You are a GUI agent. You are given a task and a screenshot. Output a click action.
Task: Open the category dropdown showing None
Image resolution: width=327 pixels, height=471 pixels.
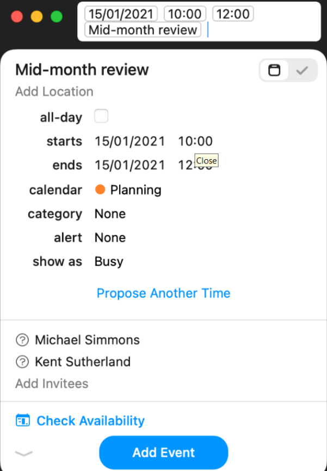[110, 213]
